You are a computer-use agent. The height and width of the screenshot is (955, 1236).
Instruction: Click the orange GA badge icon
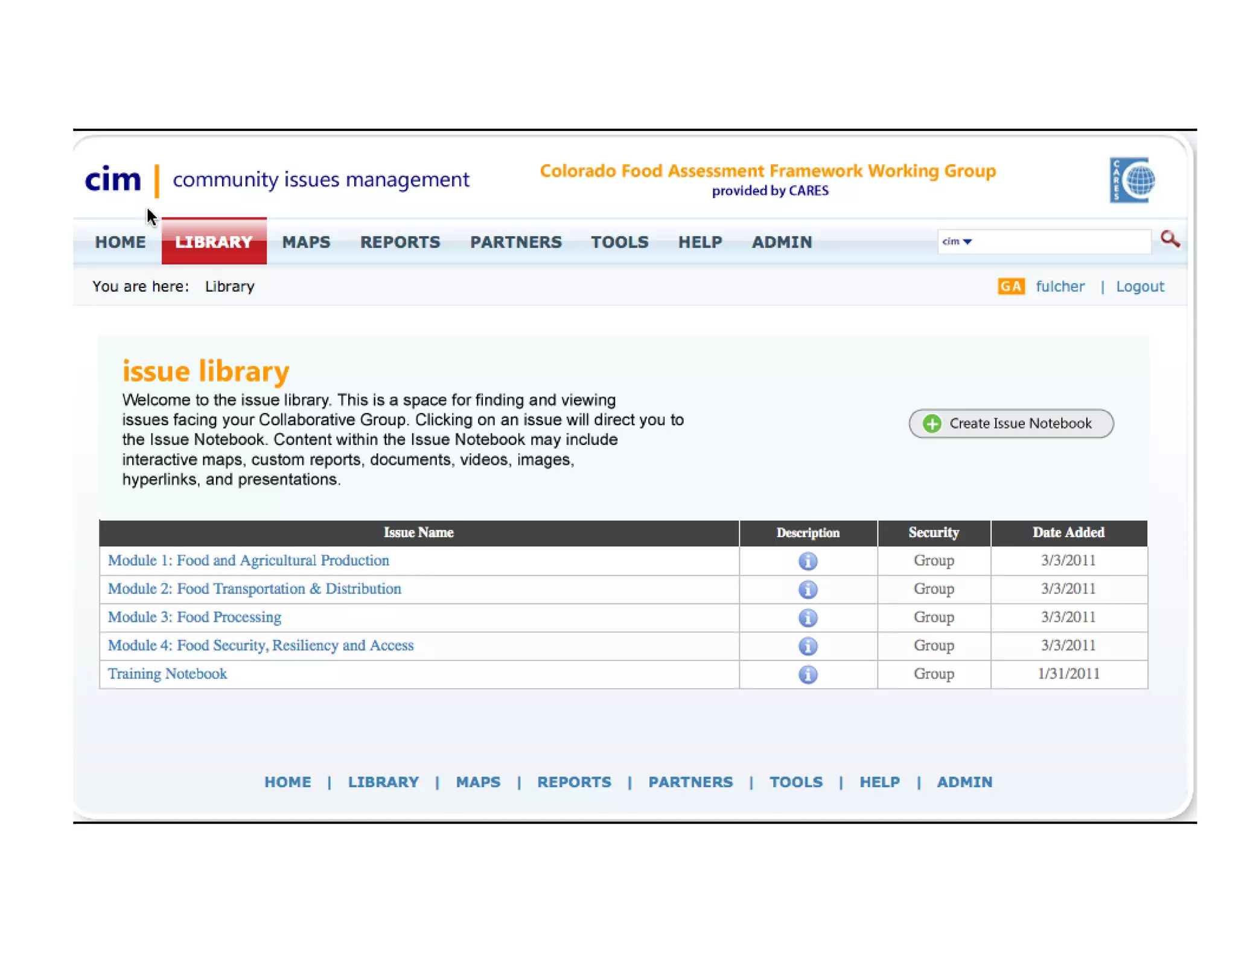[1010, 286]
